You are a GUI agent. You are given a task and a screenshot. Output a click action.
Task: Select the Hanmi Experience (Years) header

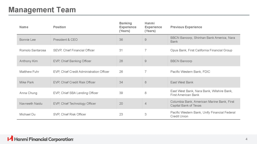[x=153, y=27]
